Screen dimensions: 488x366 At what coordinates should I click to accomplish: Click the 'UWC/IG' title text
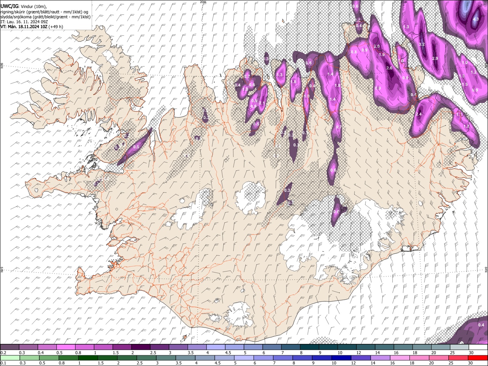click(9, 6)
